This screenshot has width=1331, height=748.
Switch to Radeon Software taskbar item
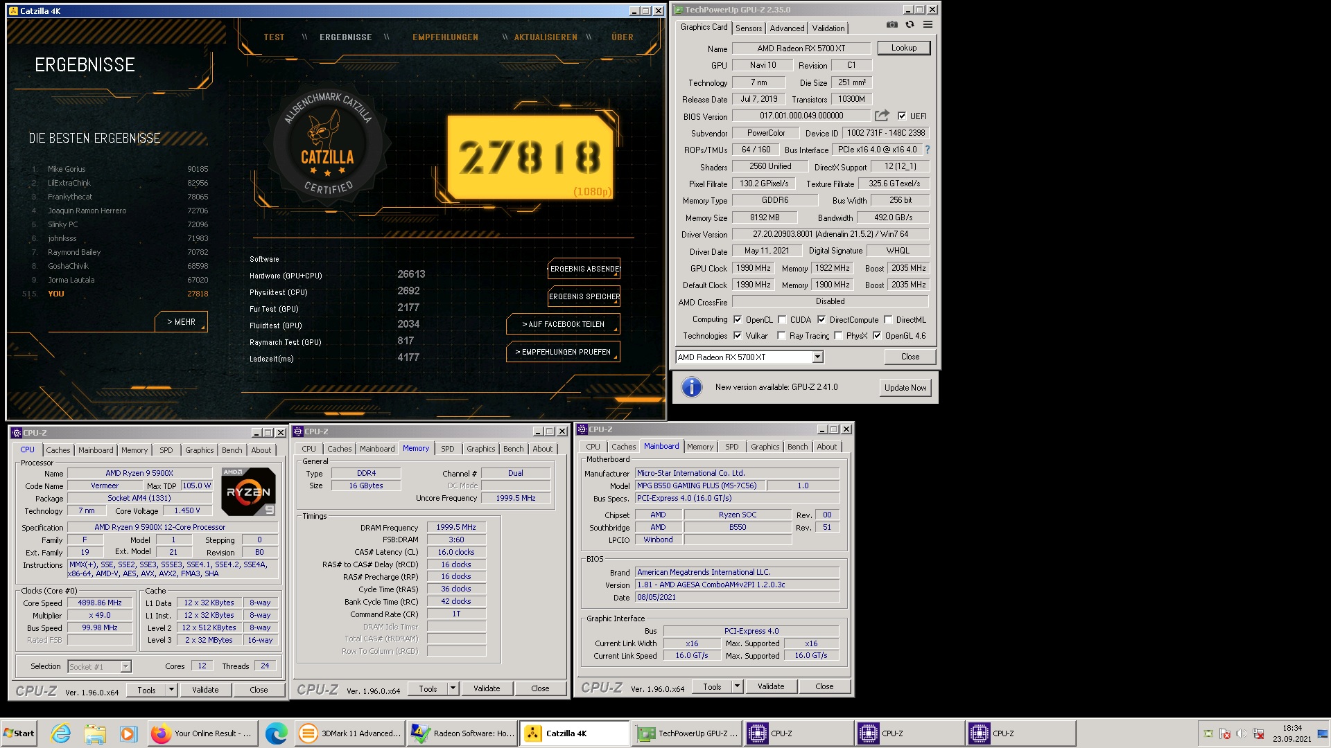[462, 733]
